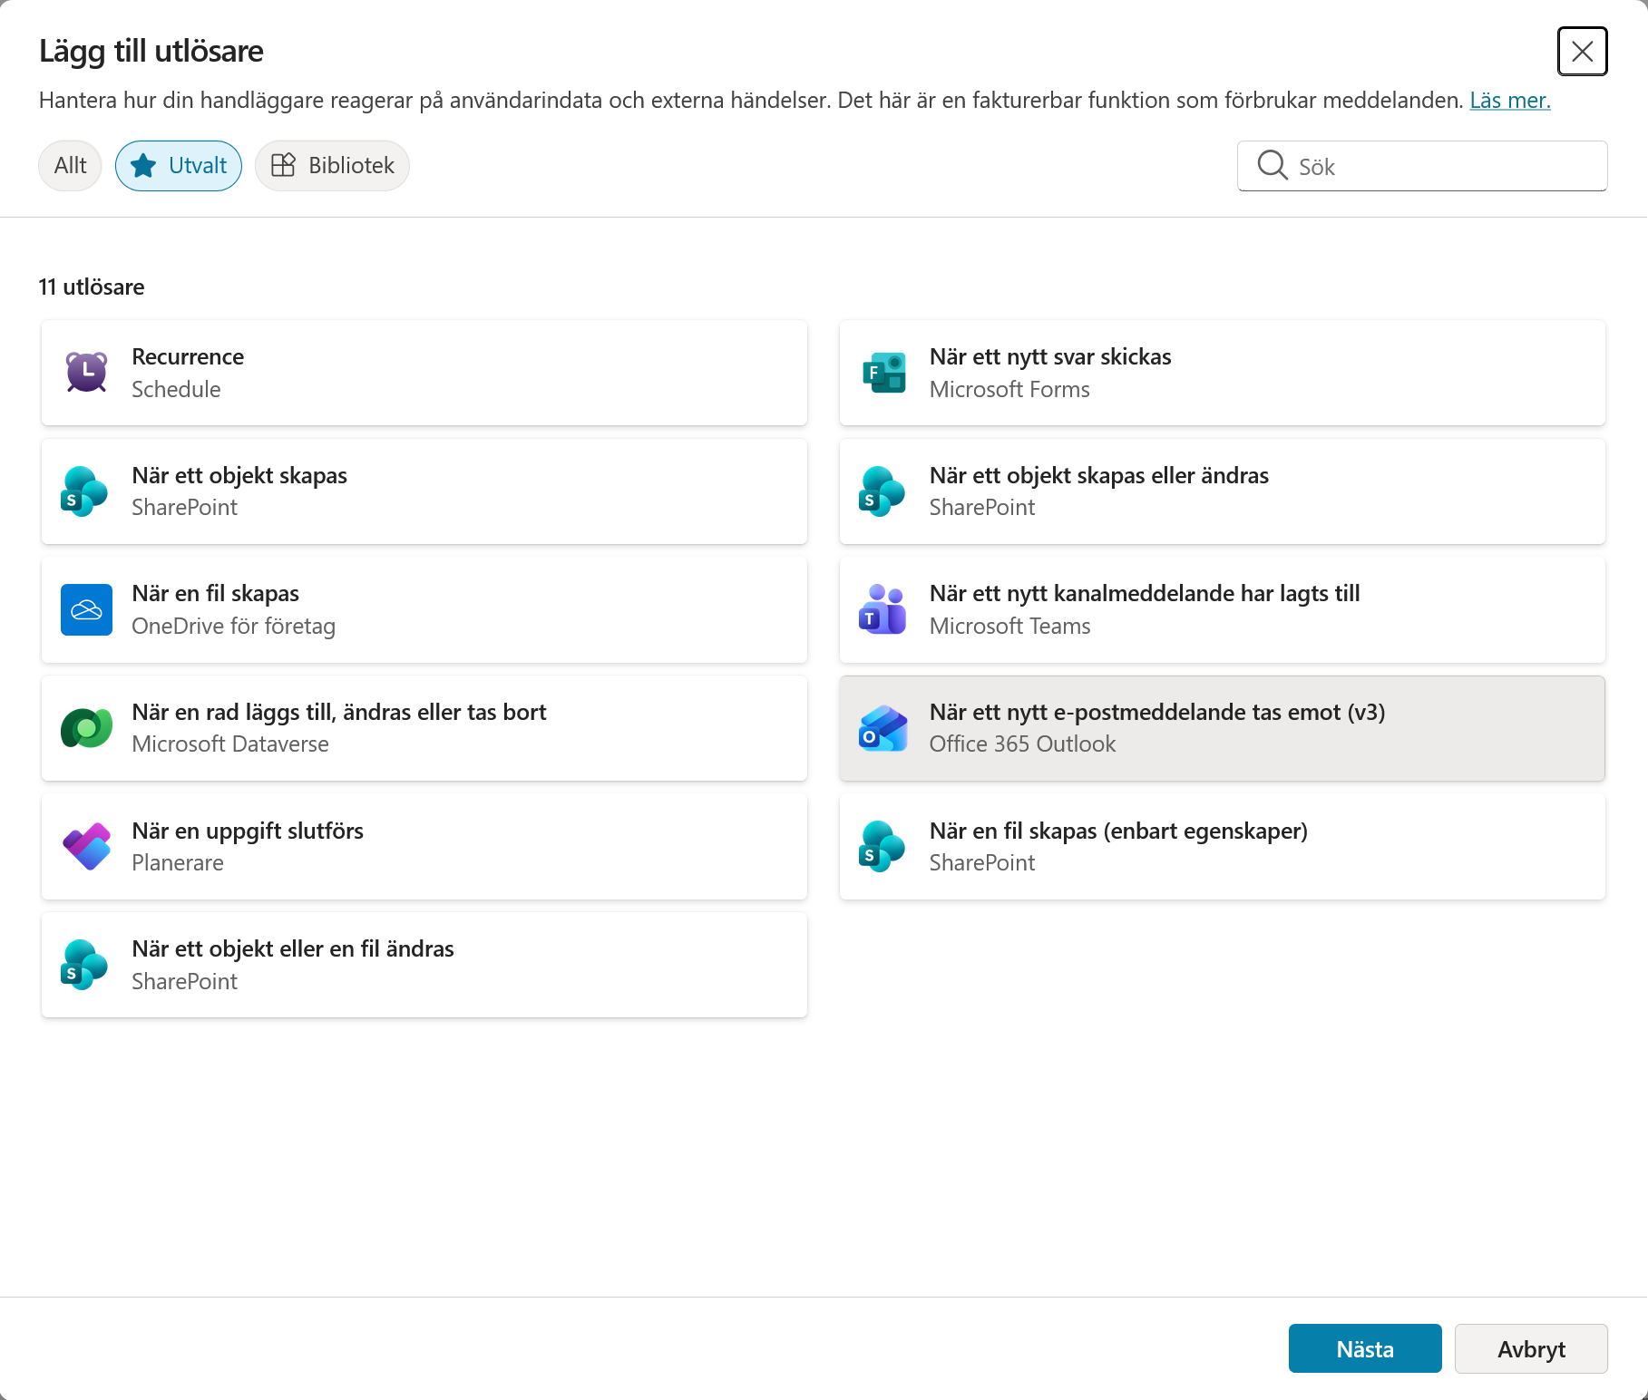Image resolution: width=1648 pixels, height=1400 pixels.
Task: Focus the Sök search field
Action: (1422, 166)
